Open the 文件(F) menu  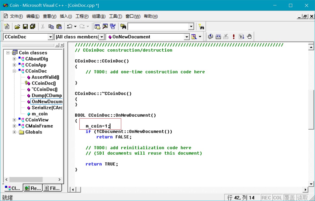(x=16, y=16)
